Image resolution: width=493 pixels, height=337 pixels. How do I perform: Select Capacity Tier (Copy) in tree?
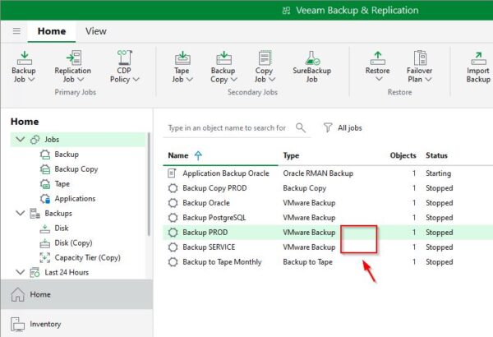click(x=87, y=258)
